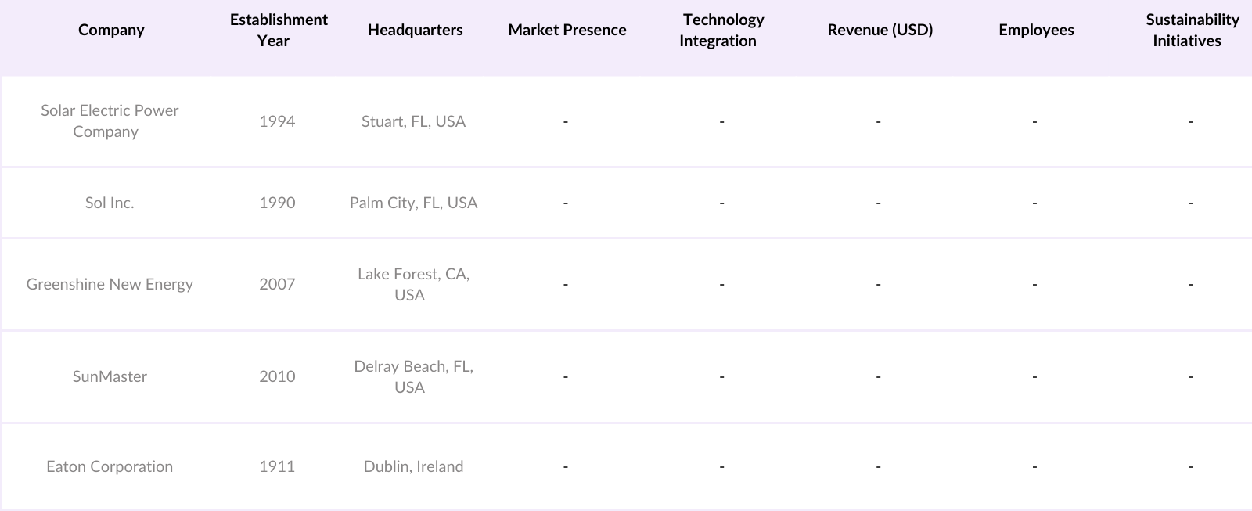Click the Revenue (USD) column header

tap(880, 30)
